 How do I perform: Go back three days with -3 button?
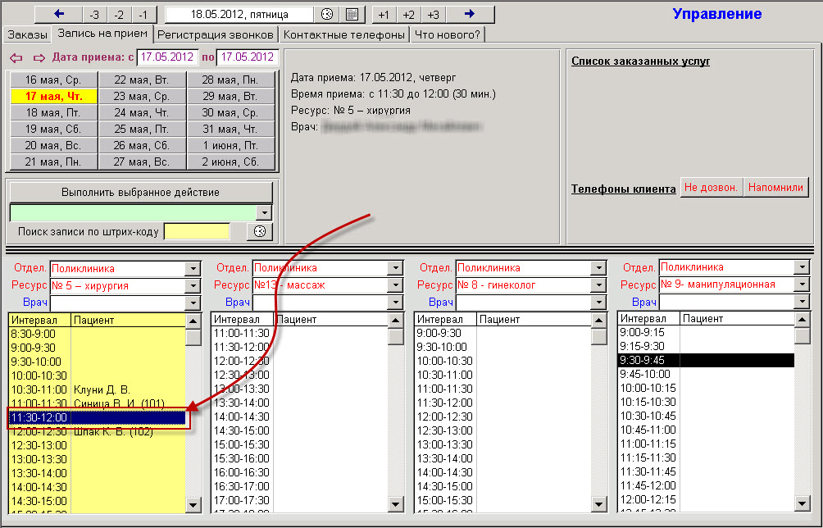(x=94, y=15)
